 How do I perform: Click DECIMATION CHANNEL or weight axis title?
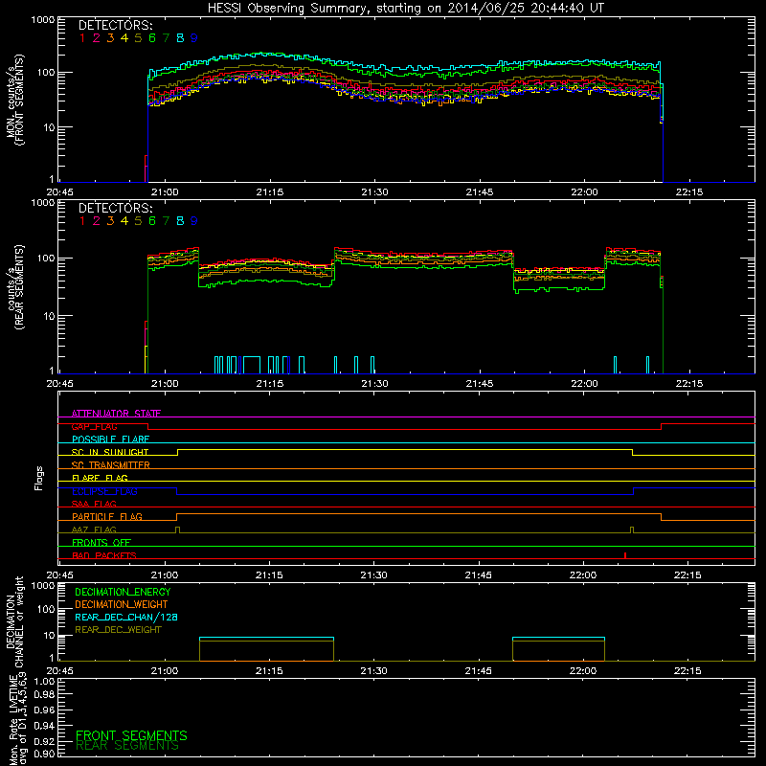tap(14, 621)
